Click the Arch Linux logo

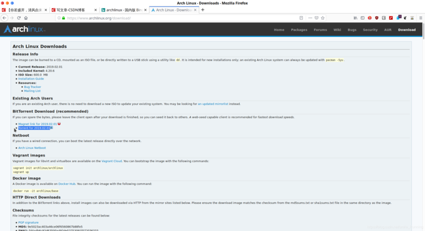pyautogui.click(x=24, y=29)
